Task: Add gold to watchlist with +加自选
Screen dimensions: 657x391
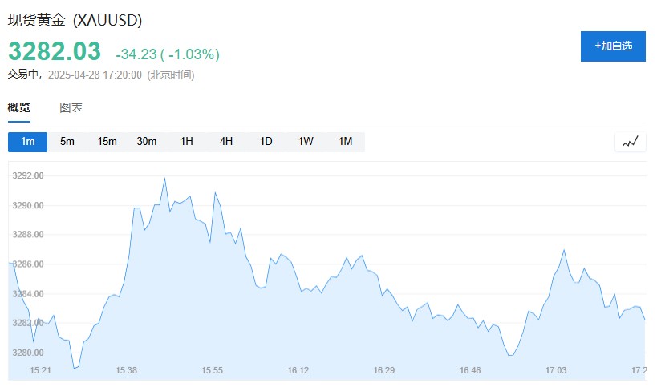Action: (613, 46)
